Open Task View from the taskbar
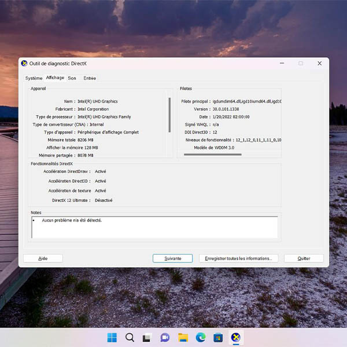The width and height of the screenshot is (347, 347). 147,337
